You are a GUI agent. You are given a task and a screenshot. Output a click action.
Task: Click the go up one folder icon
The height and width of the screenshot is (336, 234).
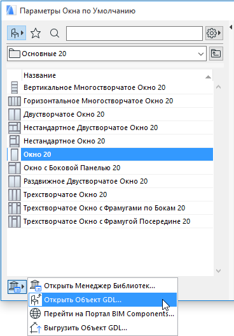tap(216, 54)
